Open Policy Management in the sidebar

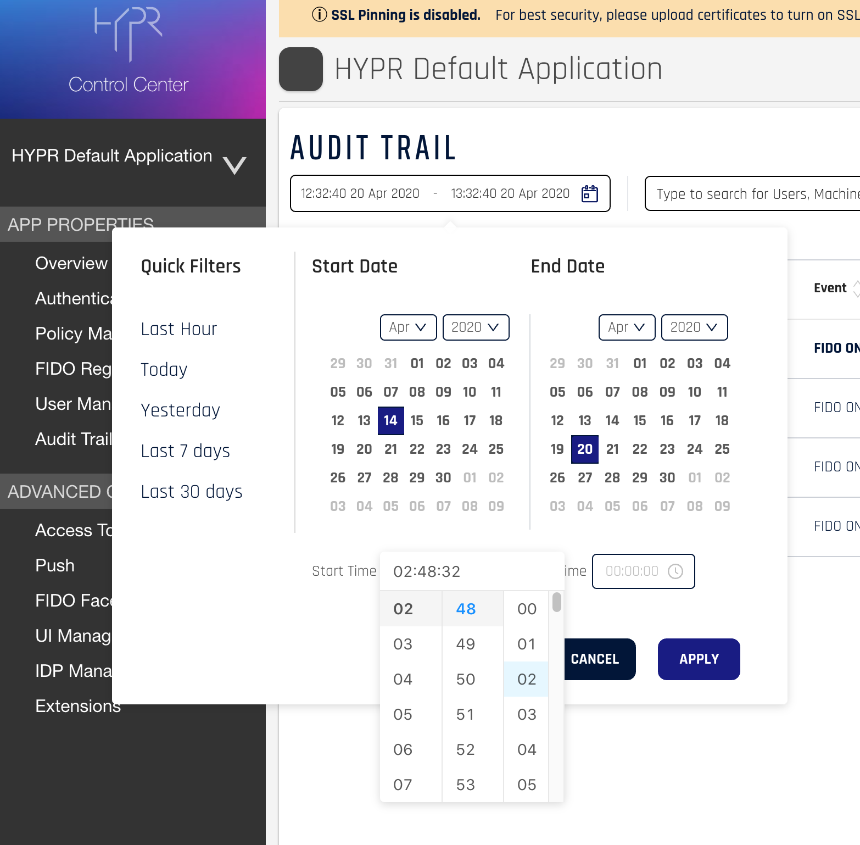click(74, 333)
